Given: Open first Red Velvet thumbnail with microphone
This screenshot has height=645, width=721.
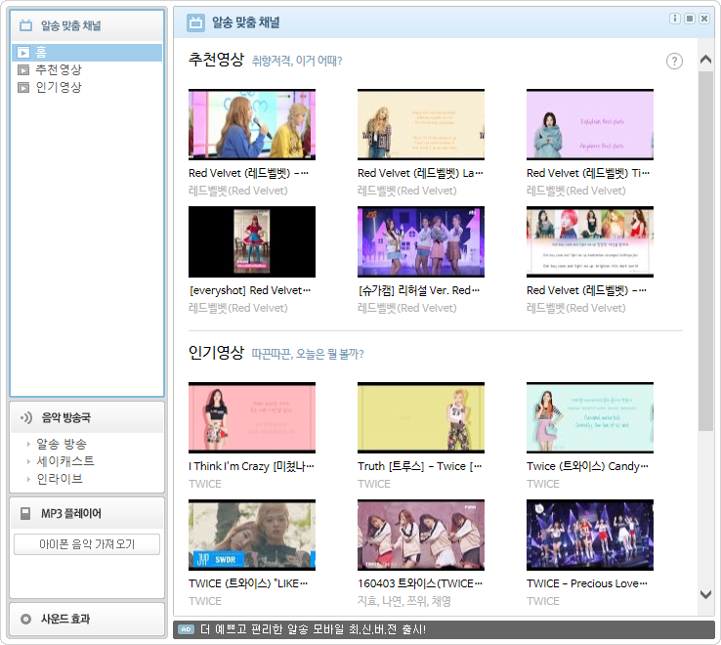Looking at the screenshot, I should pyautogui.click(x=252, y=125).
